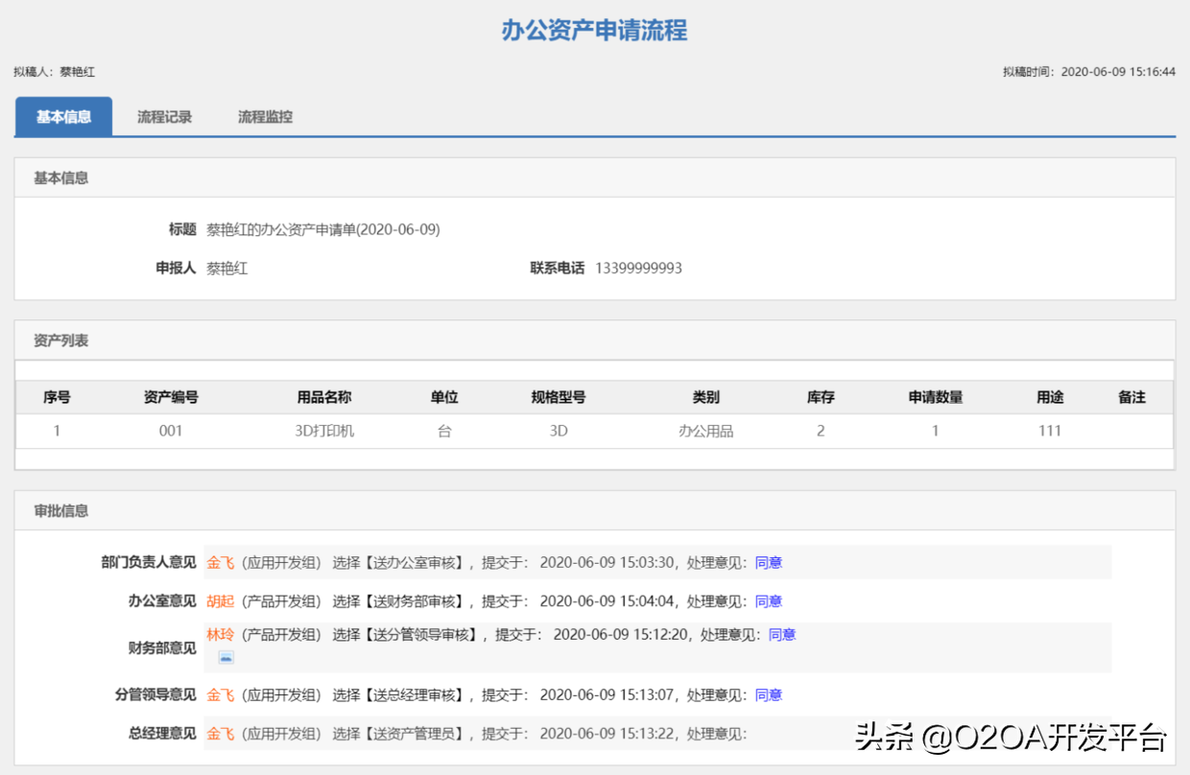Open the 同意 opinion in 分管领导意见 row

pyautogui.click(x=768, y=694)
